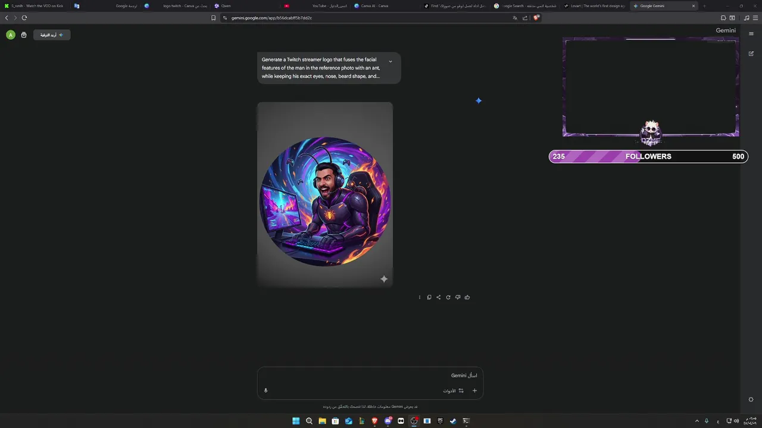Switch to the Canva AI tab
The height and width of the screenshot is (428, 762).
pyautogui.click(x=385, y=6)
